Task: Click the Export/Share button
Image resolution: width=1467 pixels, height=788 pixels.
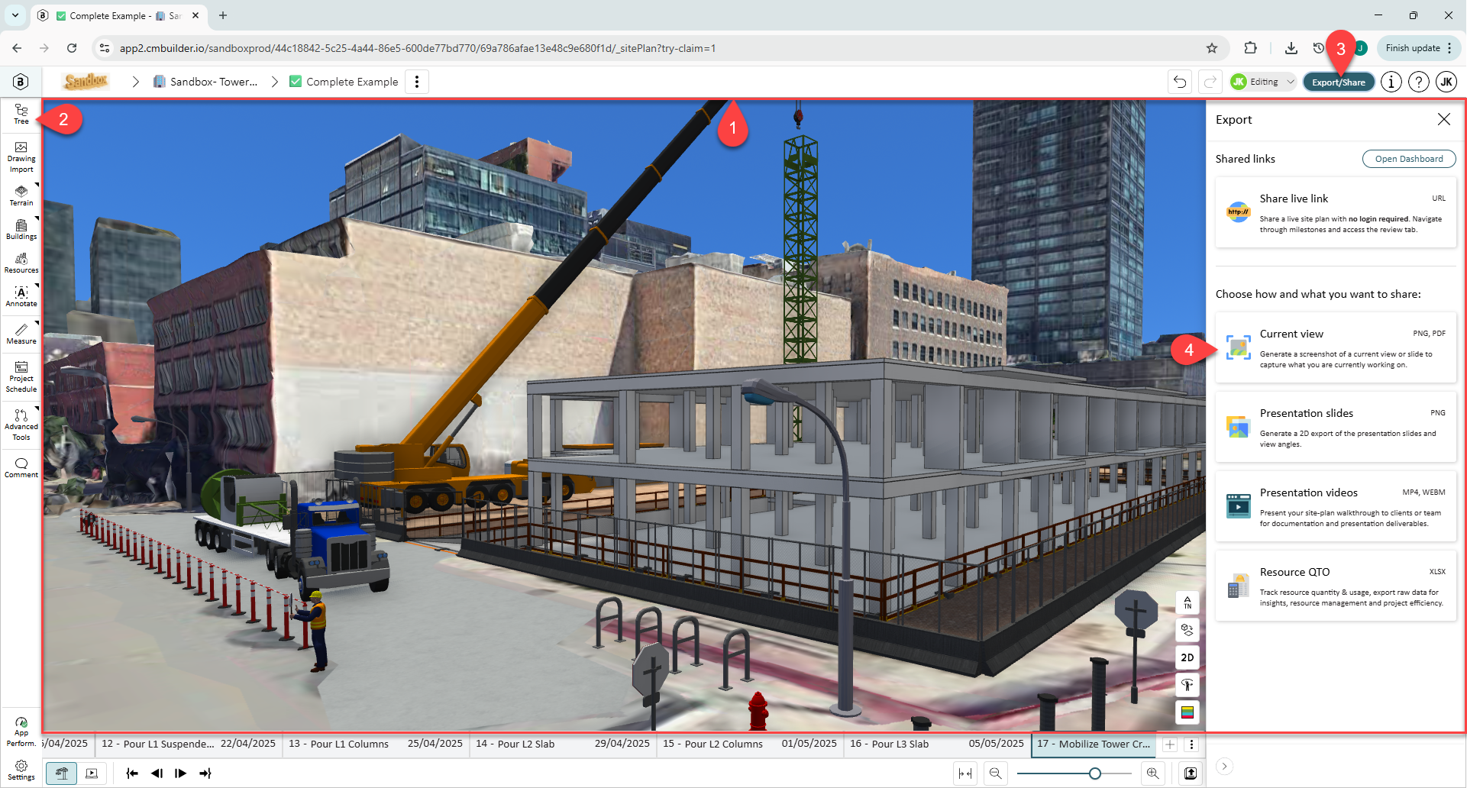Action: [1339, 82]
